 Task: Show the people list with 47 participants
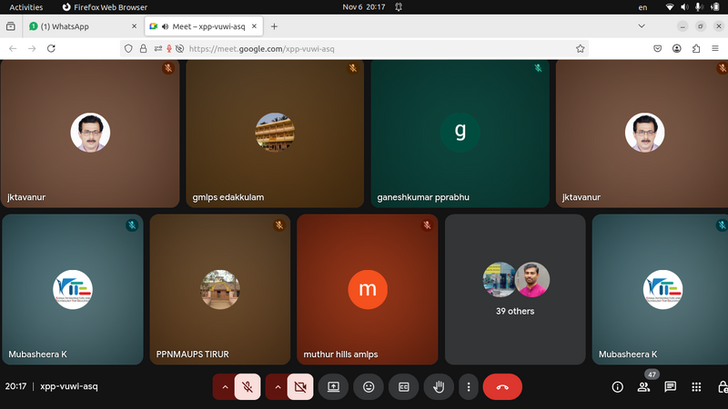click(644, 386)
